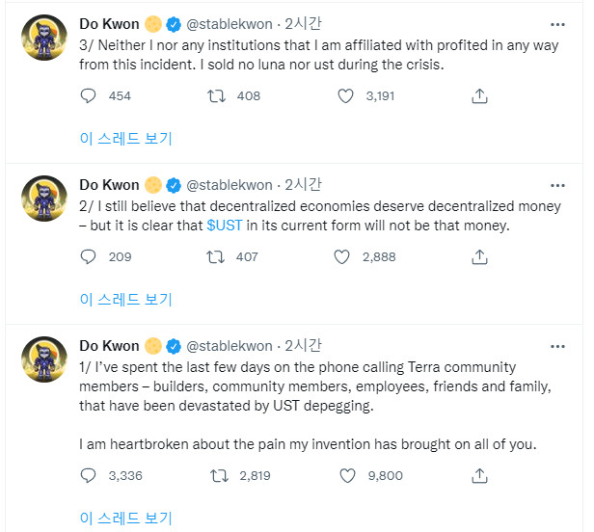Retweet the 2/ tweet about decentralized money
Screen dimensions: 594x532
pyautogui.click(x=218, y=257)
